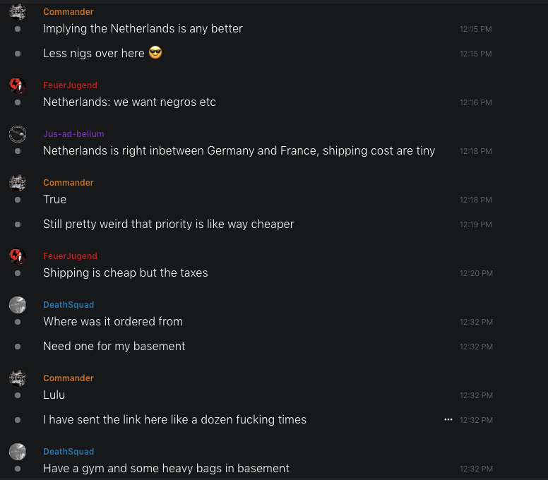Screen dimensions: 548x480
Task: Click the 12:20 PM timestamp
Action: click(476, 273)
